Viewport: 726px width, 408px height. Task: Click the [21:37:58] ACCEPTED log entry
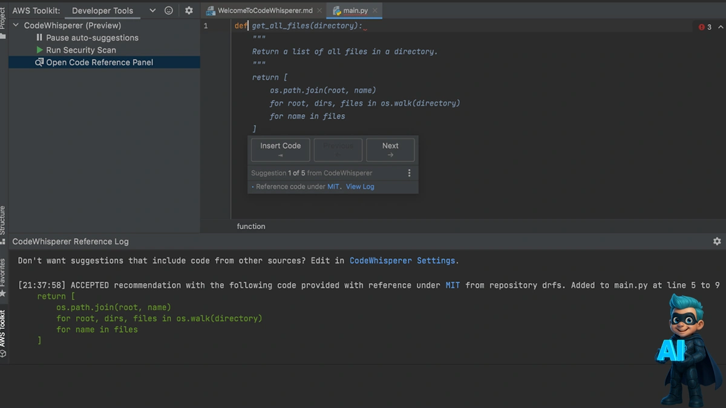pyautogui.click(x=369, y=285)
